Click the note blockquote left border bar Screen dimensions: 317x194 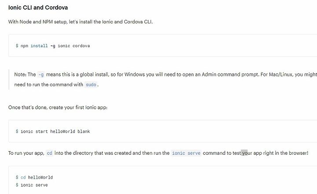pyautogui.click(x=9, y=79)
